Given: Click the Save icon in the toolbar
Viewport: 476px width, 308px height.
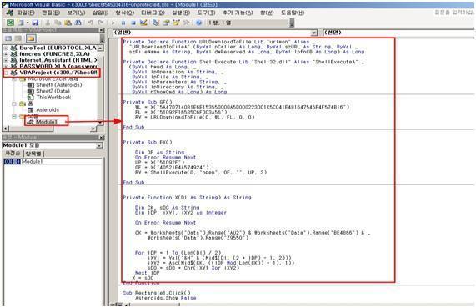Looking at the screenshot, I should pos(36,23).
